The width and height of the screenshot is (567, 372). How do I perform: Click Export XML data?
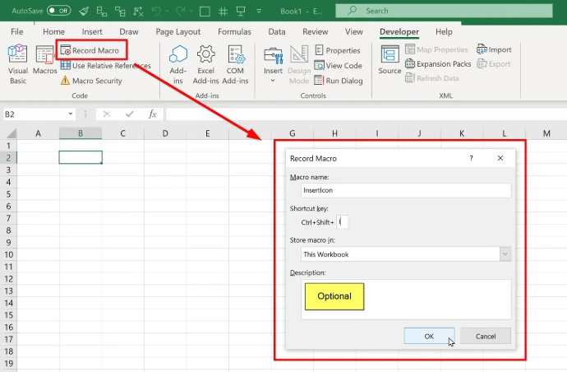tap(494, 63)
